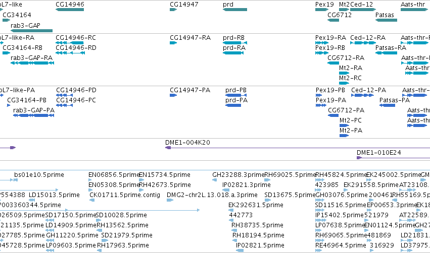Click the GH23288.3prime EST arrow

point(214,180)
